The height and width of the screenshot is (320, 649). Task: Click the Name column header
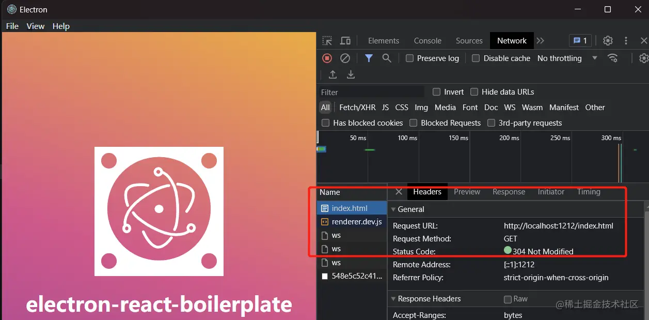352,192
